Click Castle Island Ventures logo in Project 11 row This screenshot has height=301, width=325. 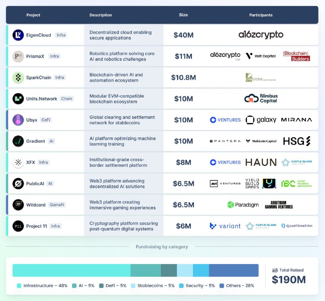(x=261, y=226)
